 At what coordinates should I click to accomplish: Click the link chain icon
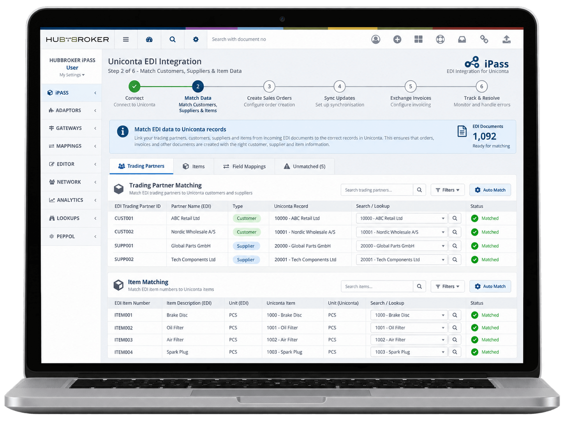tap(484, 39)
